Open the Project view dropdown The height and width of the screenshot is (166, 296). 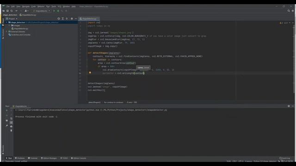(x=12, y=18)
